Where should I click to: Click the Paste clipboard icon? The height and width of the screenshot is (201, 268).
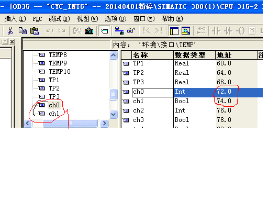pyautogui.click(x=35, y=31)
